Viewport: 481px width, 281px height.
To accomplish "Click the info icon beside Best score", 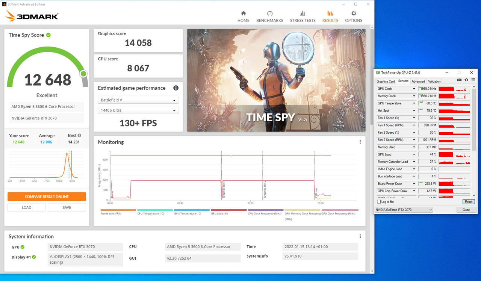I will click(x=79, y=135).
